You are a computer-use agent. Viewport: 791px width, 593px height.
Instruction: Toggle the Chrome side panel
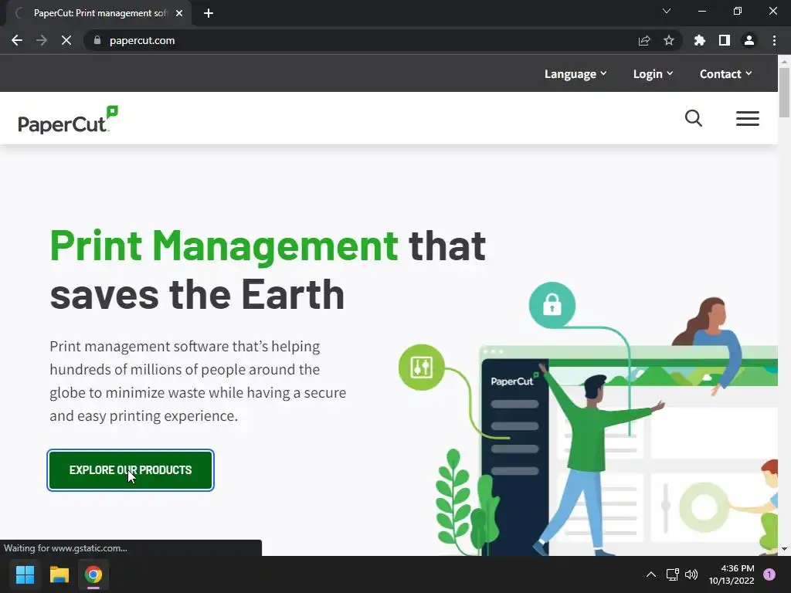click(725, 40)
